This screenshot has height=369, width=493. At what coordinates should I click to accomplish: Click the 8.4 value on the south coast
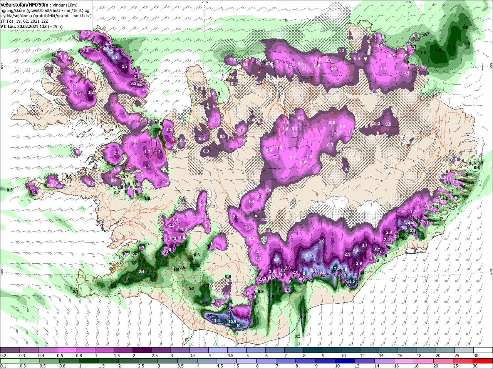pyautogui.click(x=306, y=273)
